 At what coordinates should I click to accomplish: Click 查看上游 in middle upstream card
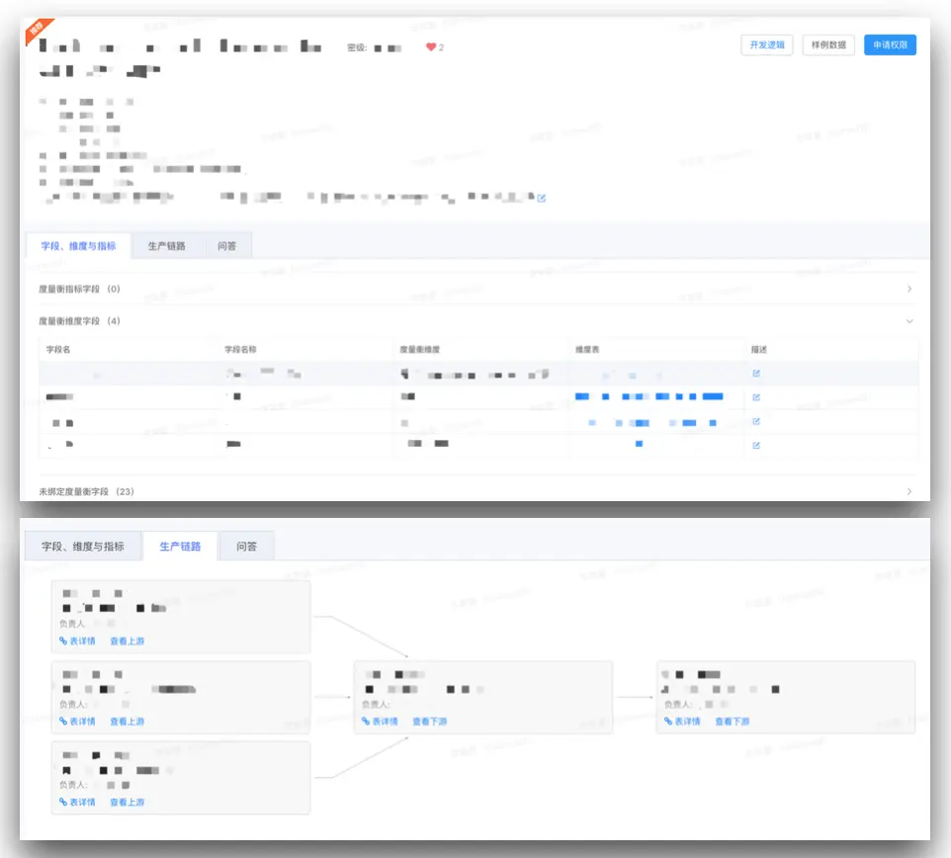pos(128,722)
